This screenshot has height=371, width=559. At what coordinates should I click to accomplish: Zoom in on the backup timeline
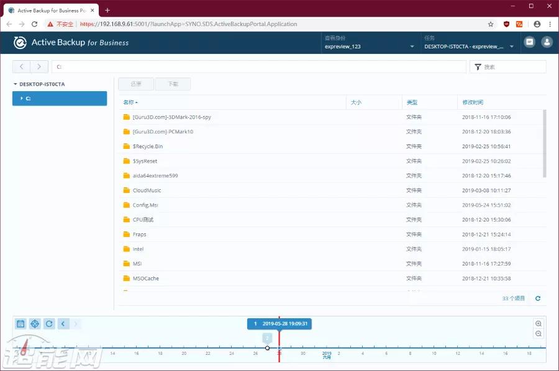(539, 324)
